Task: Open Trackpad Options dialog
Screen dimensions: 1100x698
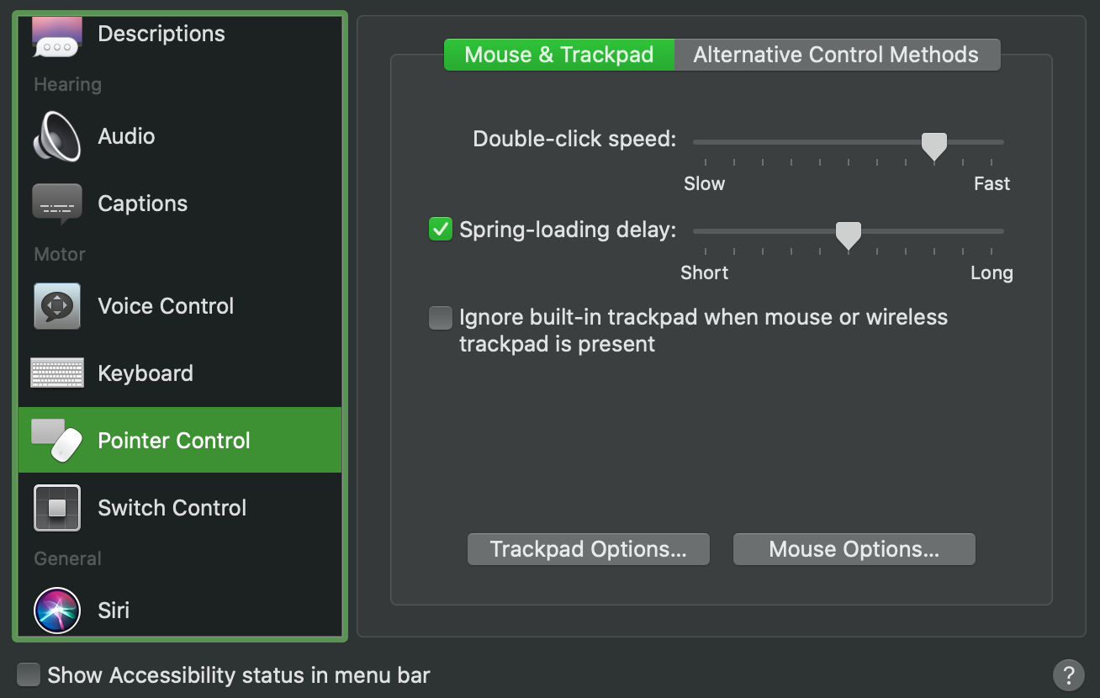Action: [x=588, y=548]
